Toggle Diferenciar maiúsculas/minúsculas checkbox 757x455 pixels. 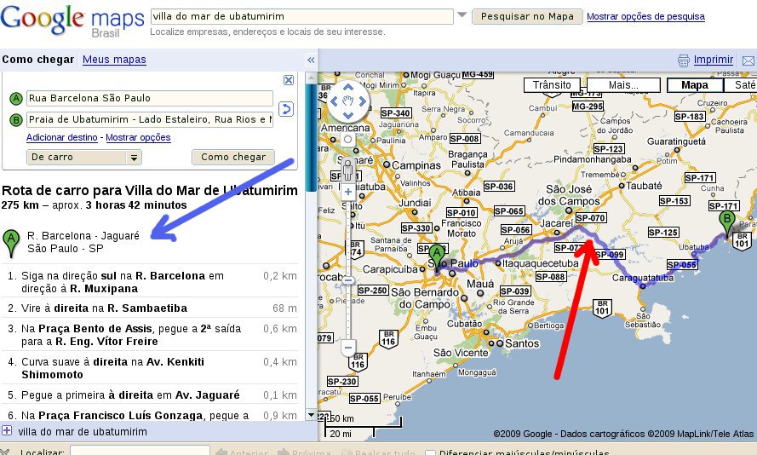(431, 452)
